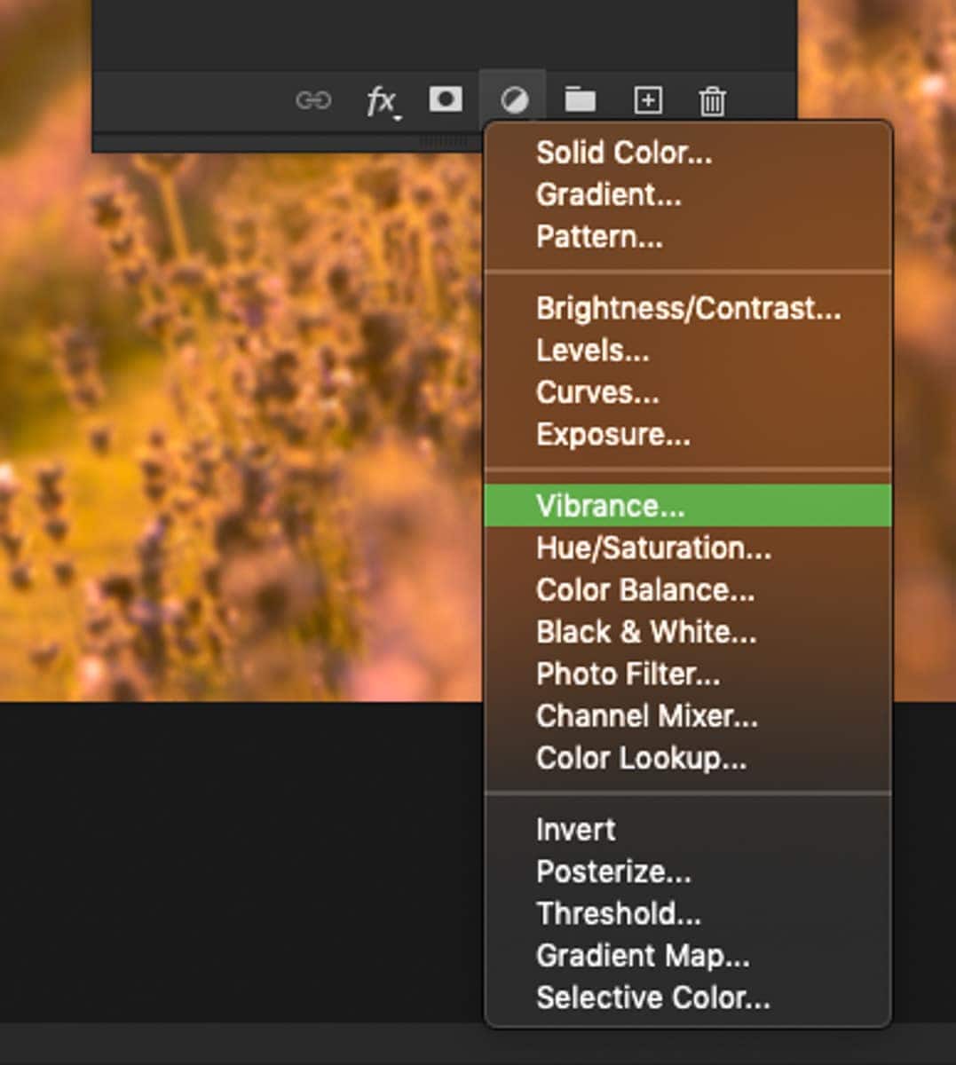This screenshot has width=956, height=1065.
Task: Add a layer mask with mask icon
Action: [x=446, y=99]
